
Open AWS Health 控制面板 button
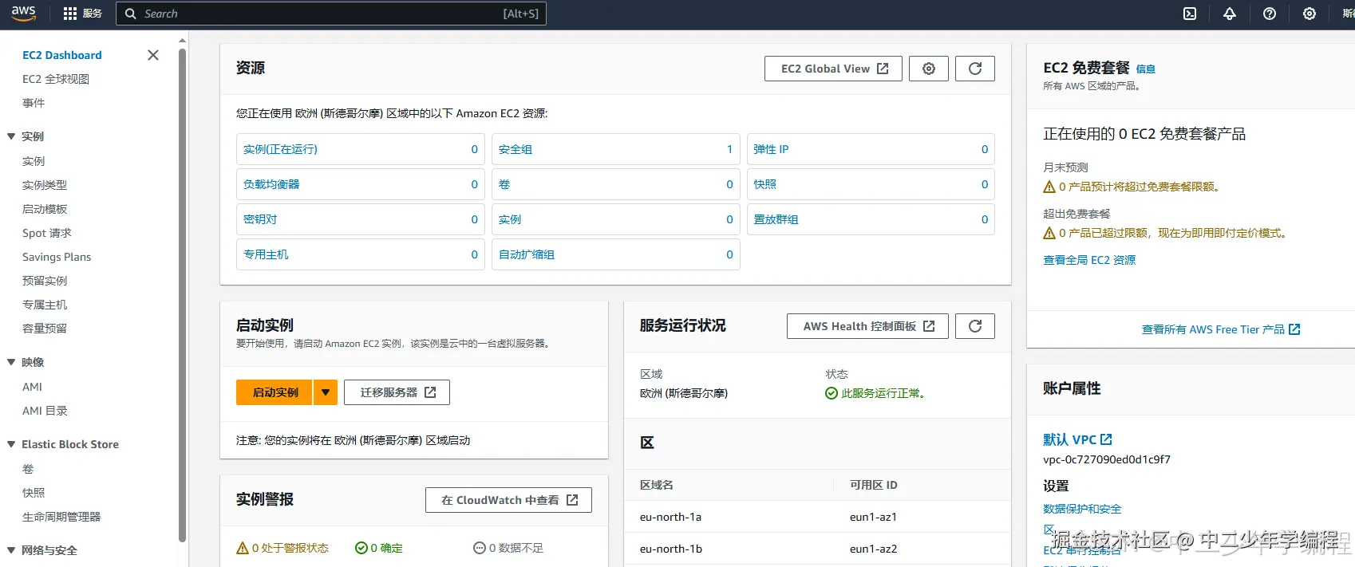tap(867, 326)
